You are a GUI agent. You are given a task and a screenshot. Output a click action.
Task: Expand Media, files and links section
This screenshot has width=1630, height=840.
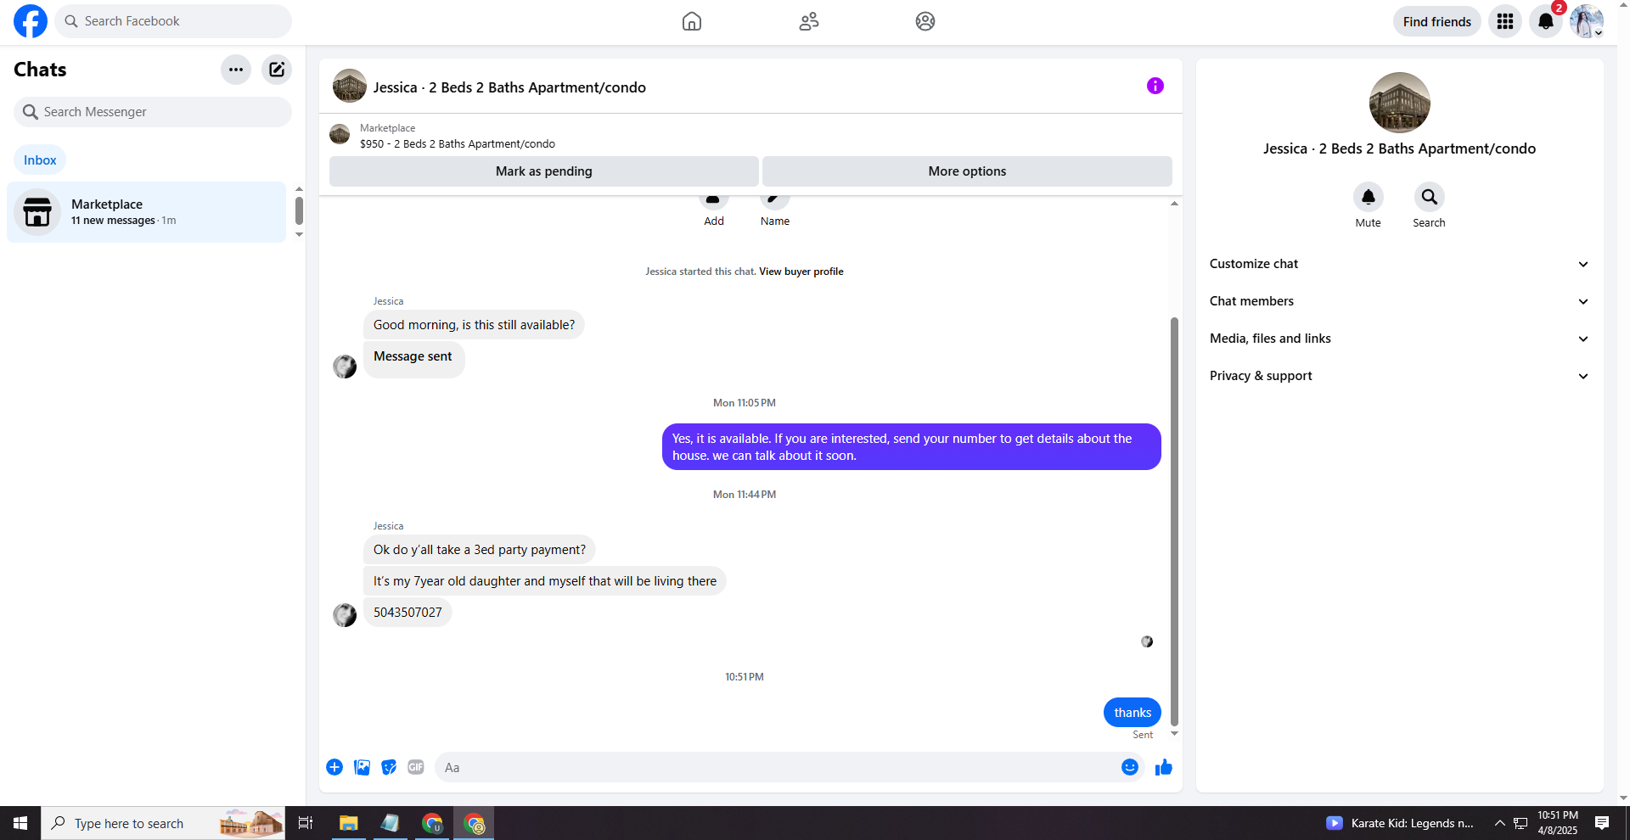click(1399, 339)
